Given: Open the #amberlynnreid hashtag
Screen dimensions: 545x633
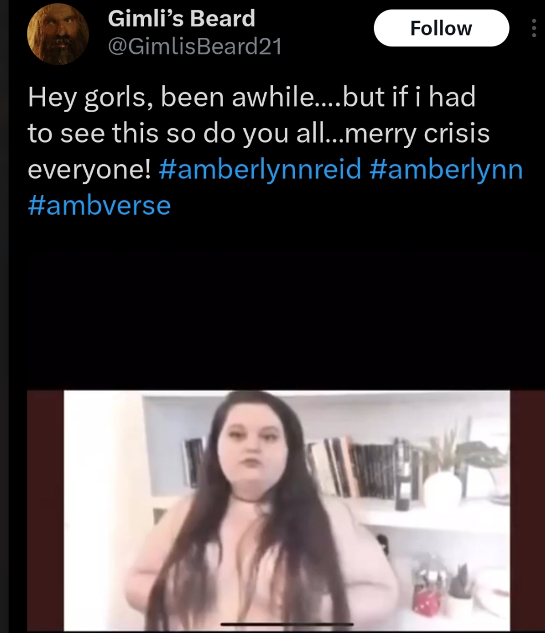Looking at the screenshot, I should pos(260,169).
